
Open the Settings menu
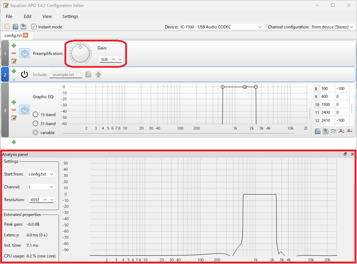point(70,16)
